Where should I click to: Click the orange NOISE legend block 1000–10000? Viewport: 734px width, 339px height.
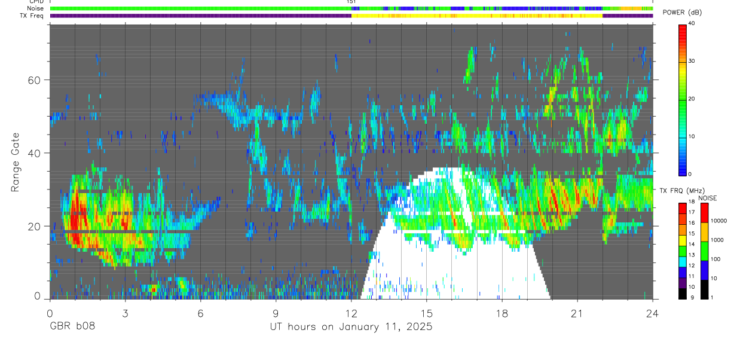pos(704,232)
